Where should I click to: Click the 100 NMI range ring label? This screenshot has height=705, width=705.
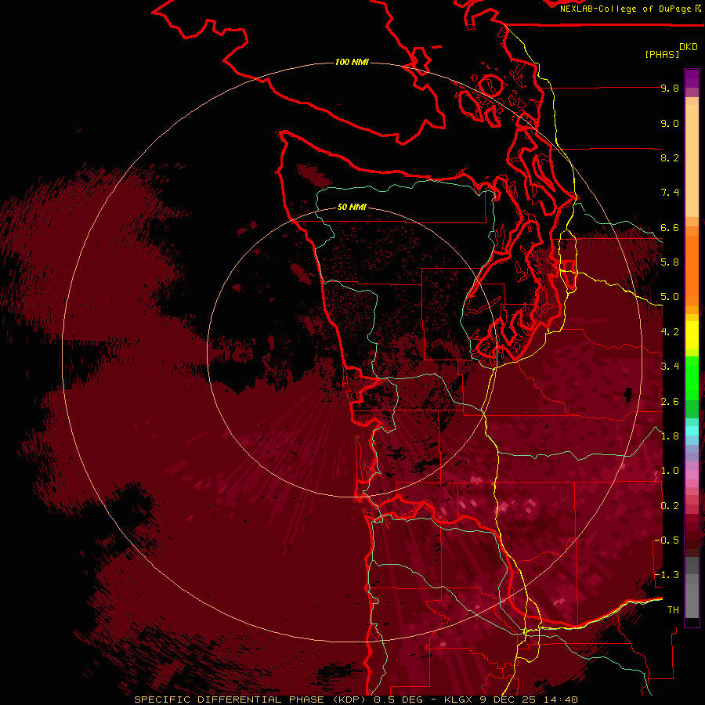(x=352, y=62)
